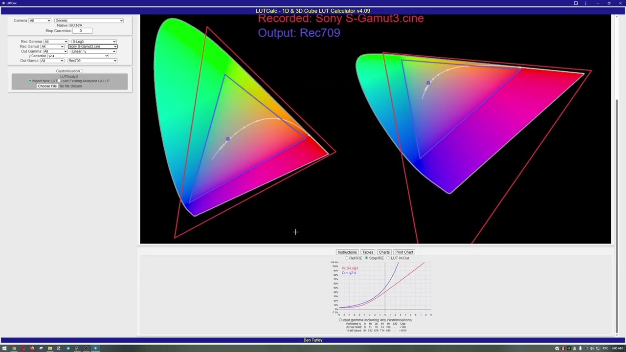Open the camera model Generic dropdown
626x352 pixels.
(x=89, y=21)
